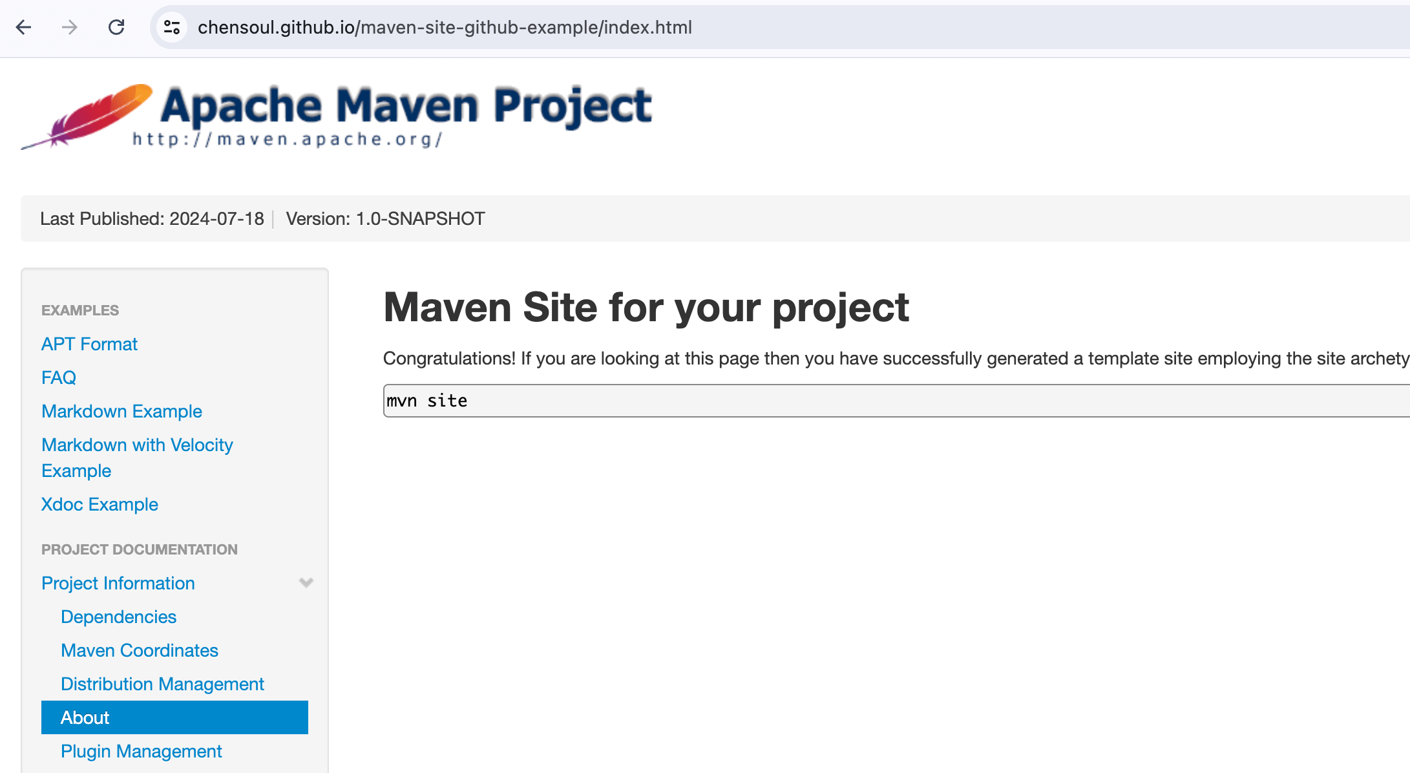Navigate to Maven Coordinates section
Viewport: 1410px width, 773px height.
[x=140, y=650]
